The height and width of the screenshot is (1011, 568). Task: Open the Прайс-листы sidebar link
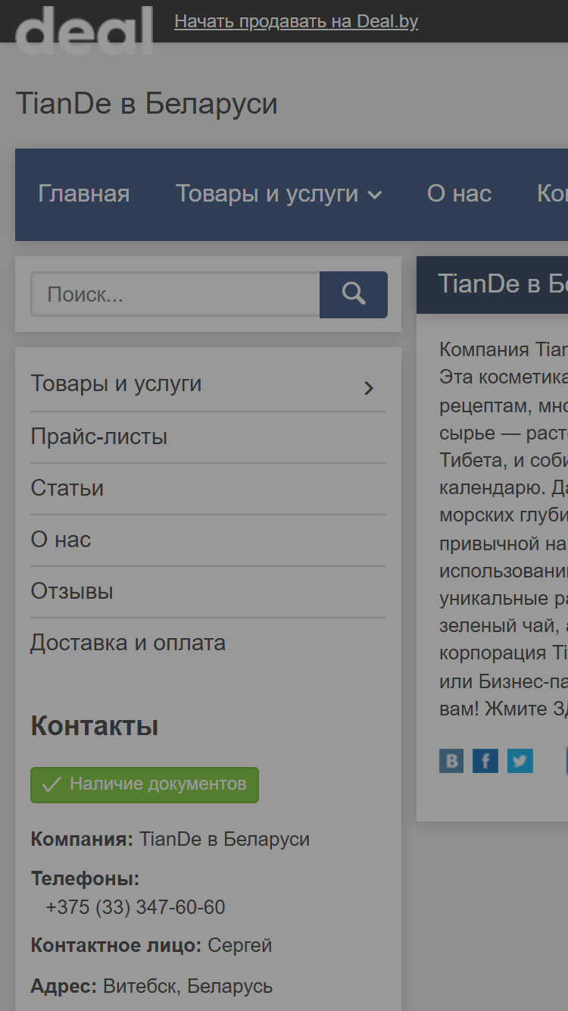pyautogui.click(x=99, y=437)
